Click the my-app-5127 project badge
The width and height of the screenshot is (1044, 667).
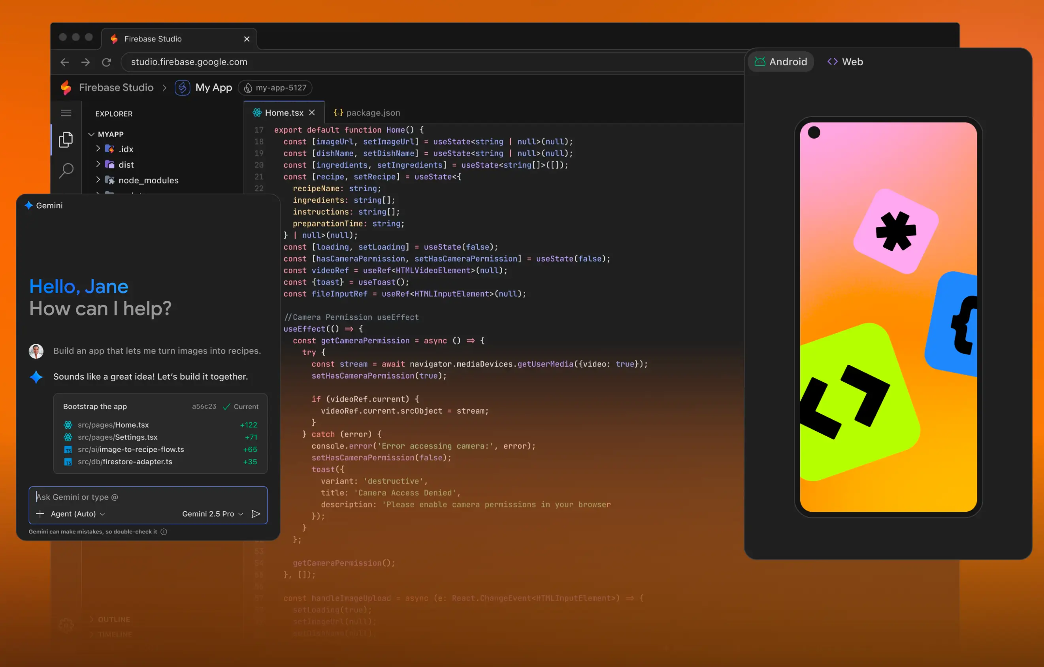(x=275, y=88)
